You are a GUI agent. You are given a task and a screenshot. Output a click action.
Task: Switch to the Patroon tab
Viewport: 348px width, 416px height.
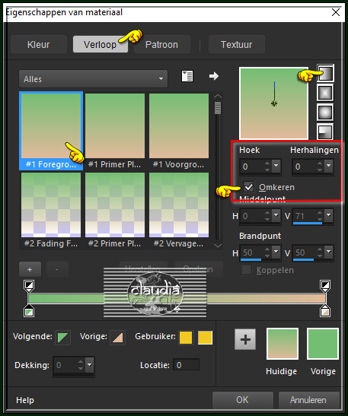pyautogui.click(x=161, y=45)
